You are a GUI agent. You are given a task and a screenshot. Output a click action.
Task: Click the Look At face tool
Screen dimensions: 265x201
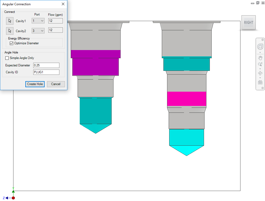260,82
